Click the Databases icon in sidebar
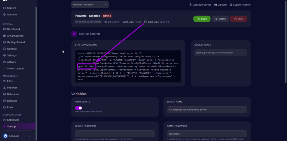287x141 pixels. [x=4, y=94]
